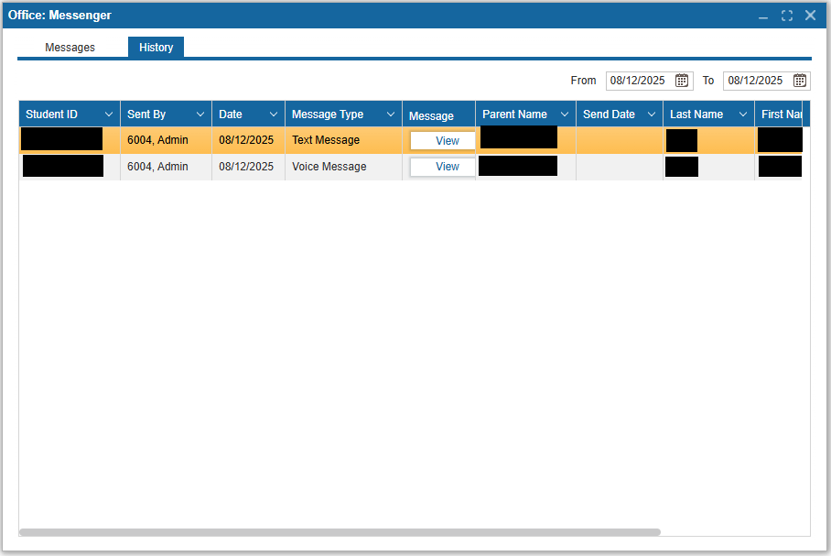Click the From date input field
831x556 pixels.
(x=639, y=81)
